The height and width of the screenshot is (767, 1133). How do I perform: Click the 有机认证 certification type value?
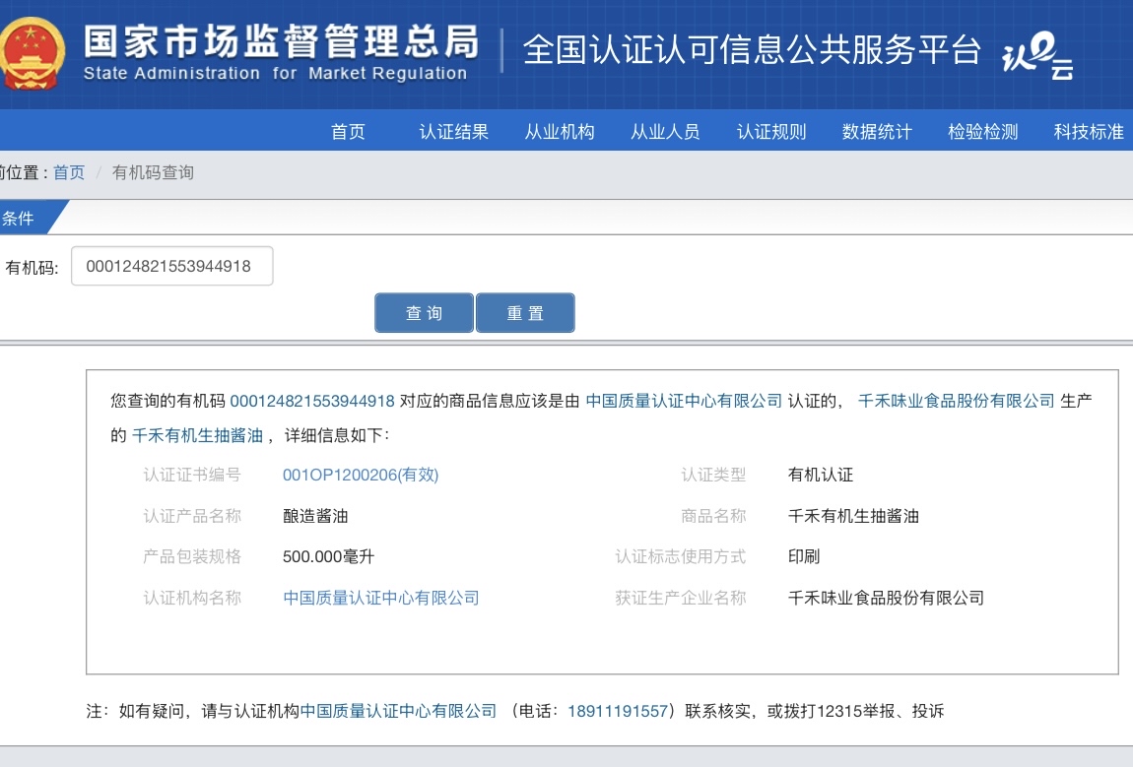click(x=821, y=475)
